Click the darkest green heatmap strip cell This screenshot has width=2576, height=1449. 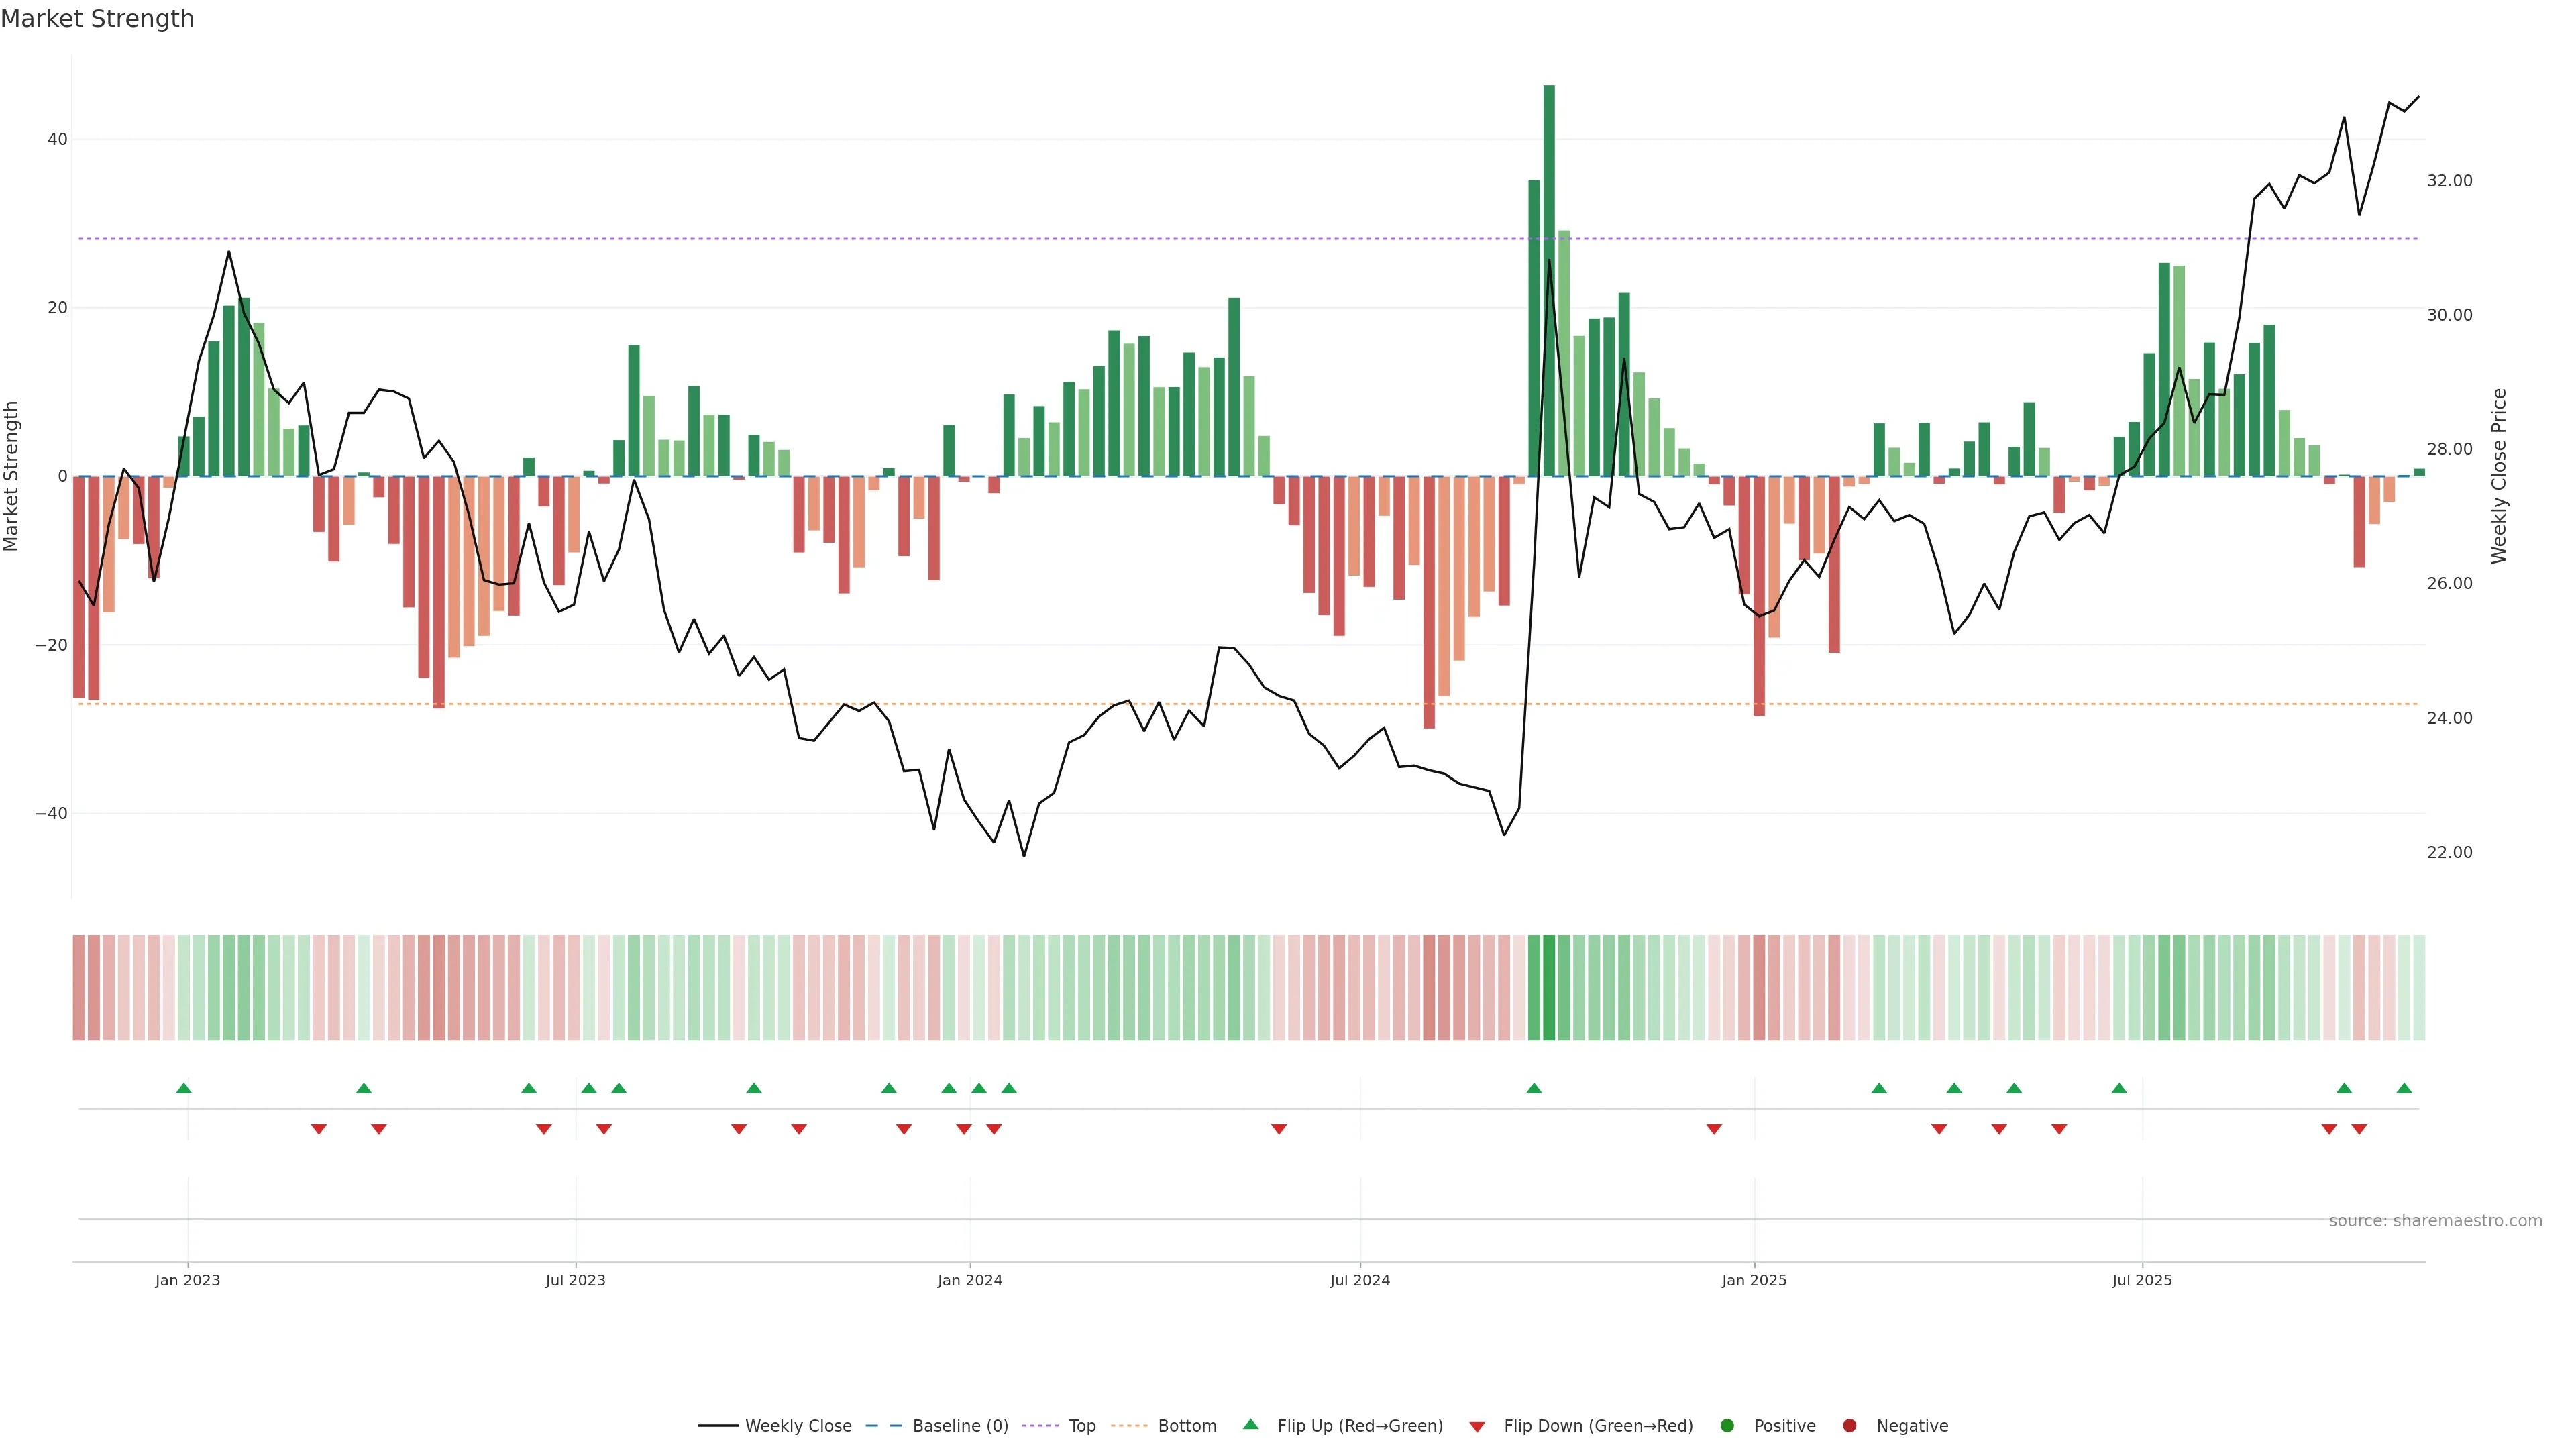[1549, 988]
